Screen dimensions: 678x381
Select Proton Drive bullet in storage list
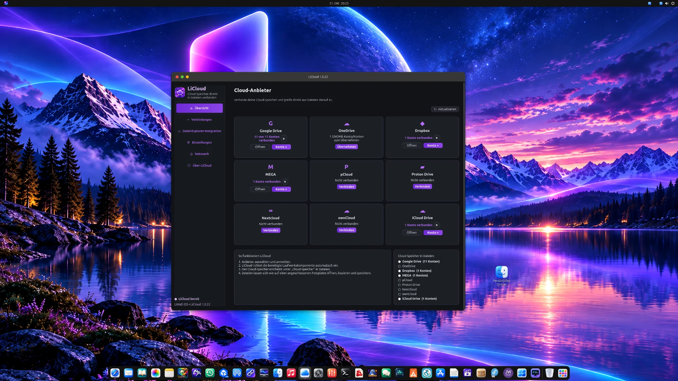point(399,285)
